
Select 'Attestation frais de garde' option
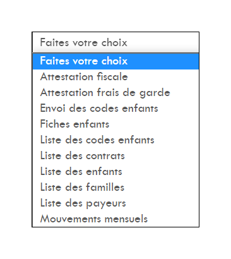[115, 93]
